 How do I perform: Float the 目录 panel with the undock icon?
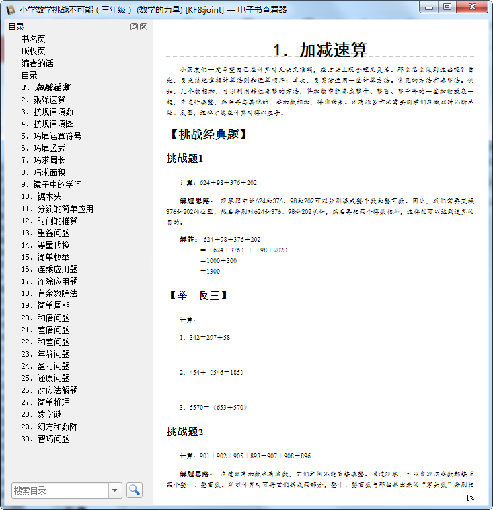[x=134, y=27]
